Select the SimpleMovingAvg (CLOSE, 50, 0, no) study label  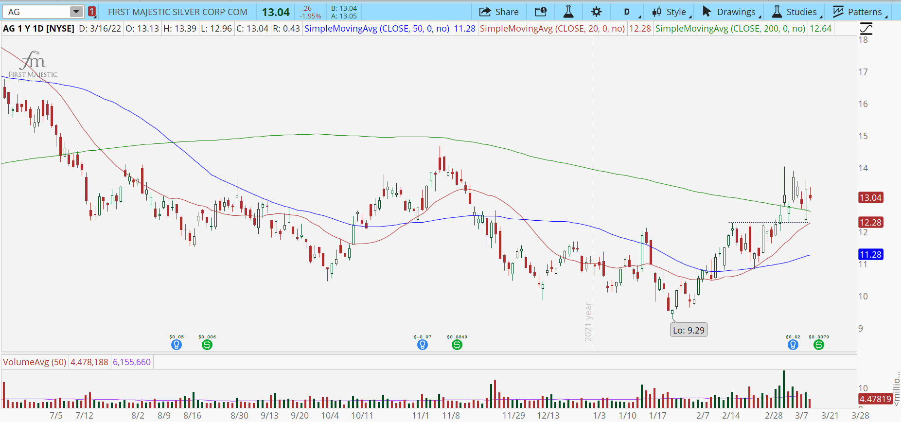click(377, 29)
